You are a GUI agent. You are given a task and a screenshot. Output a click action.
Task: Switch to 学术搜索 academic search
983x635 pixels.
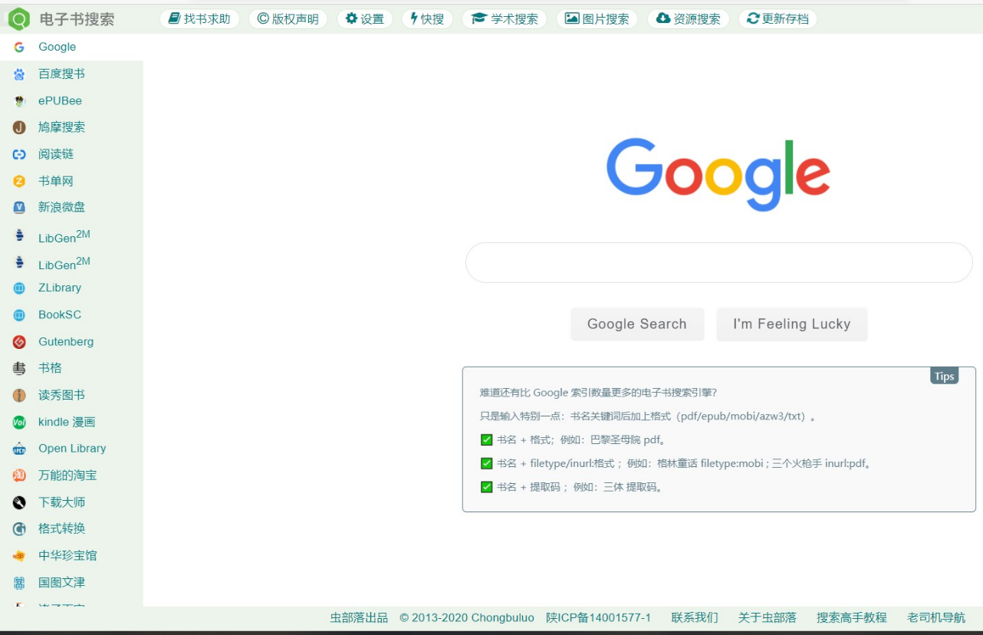tap(505, 18)
